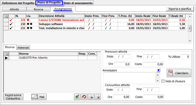Screen dimensions: 196x105
Task: Toggle the red checkmark on row 229
Action: tap(11, 20)
